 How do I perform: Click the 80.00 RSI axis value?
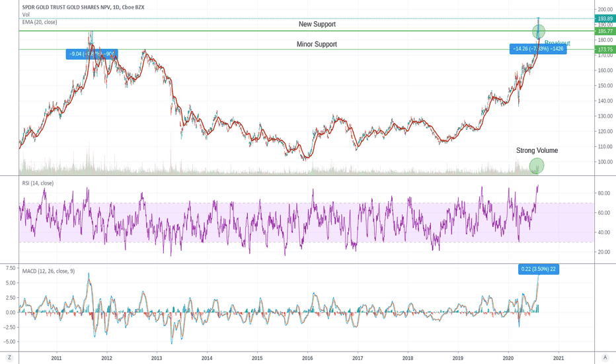[x=604, y=193]
